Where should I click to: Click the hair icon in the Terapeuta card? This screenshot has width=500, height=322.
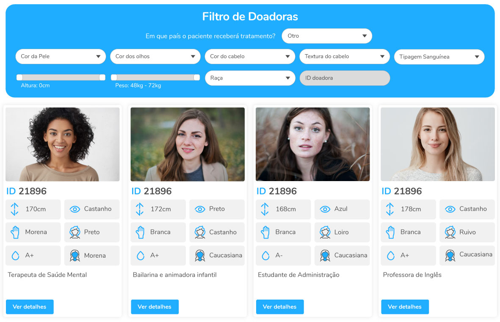point(75,232)
